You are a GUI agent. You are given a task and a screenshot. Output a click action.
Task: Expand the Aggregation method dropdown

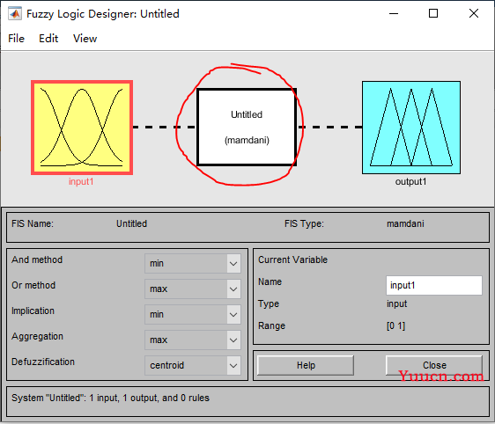193,340
